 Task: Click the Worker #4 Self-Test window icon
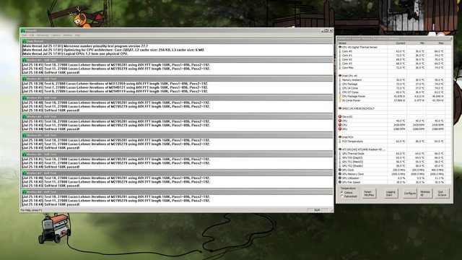(25, 117)
